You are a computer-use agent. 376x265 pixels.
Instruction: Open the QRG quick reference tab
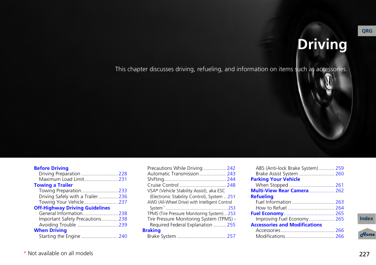coord(367,31)
